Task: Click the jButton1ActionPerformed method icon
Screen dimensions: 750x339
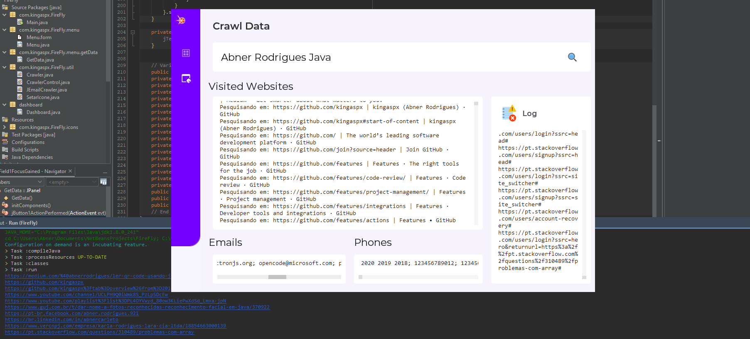Action: (x=5, y=213)
